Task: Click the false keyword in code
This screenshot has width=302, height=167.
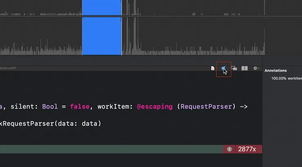Action: (x=80, y=106)
